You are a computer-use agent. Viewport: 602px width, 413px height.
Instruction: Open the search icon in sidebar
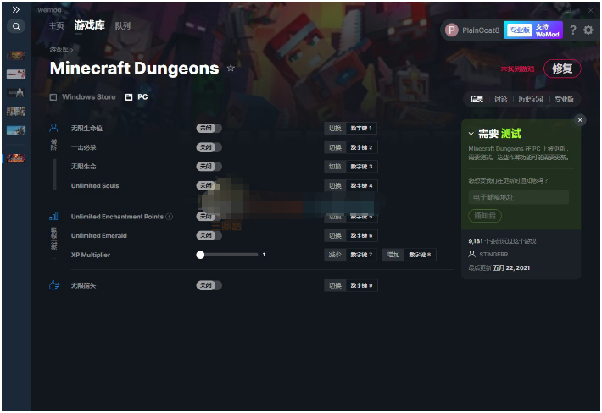point(16,26)
